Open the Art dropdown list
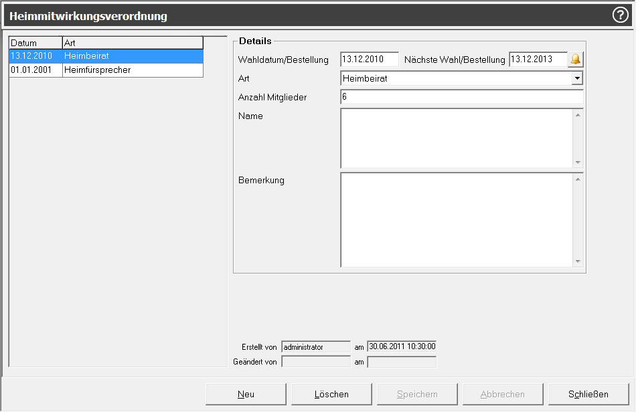This screenshot has width=636, height=412. tap(577, 78)
